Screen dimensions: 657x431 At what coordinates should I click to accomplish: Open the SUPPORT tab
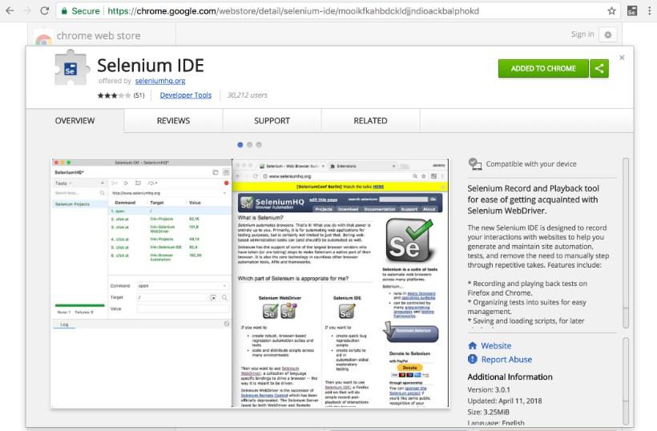(272, 121)
